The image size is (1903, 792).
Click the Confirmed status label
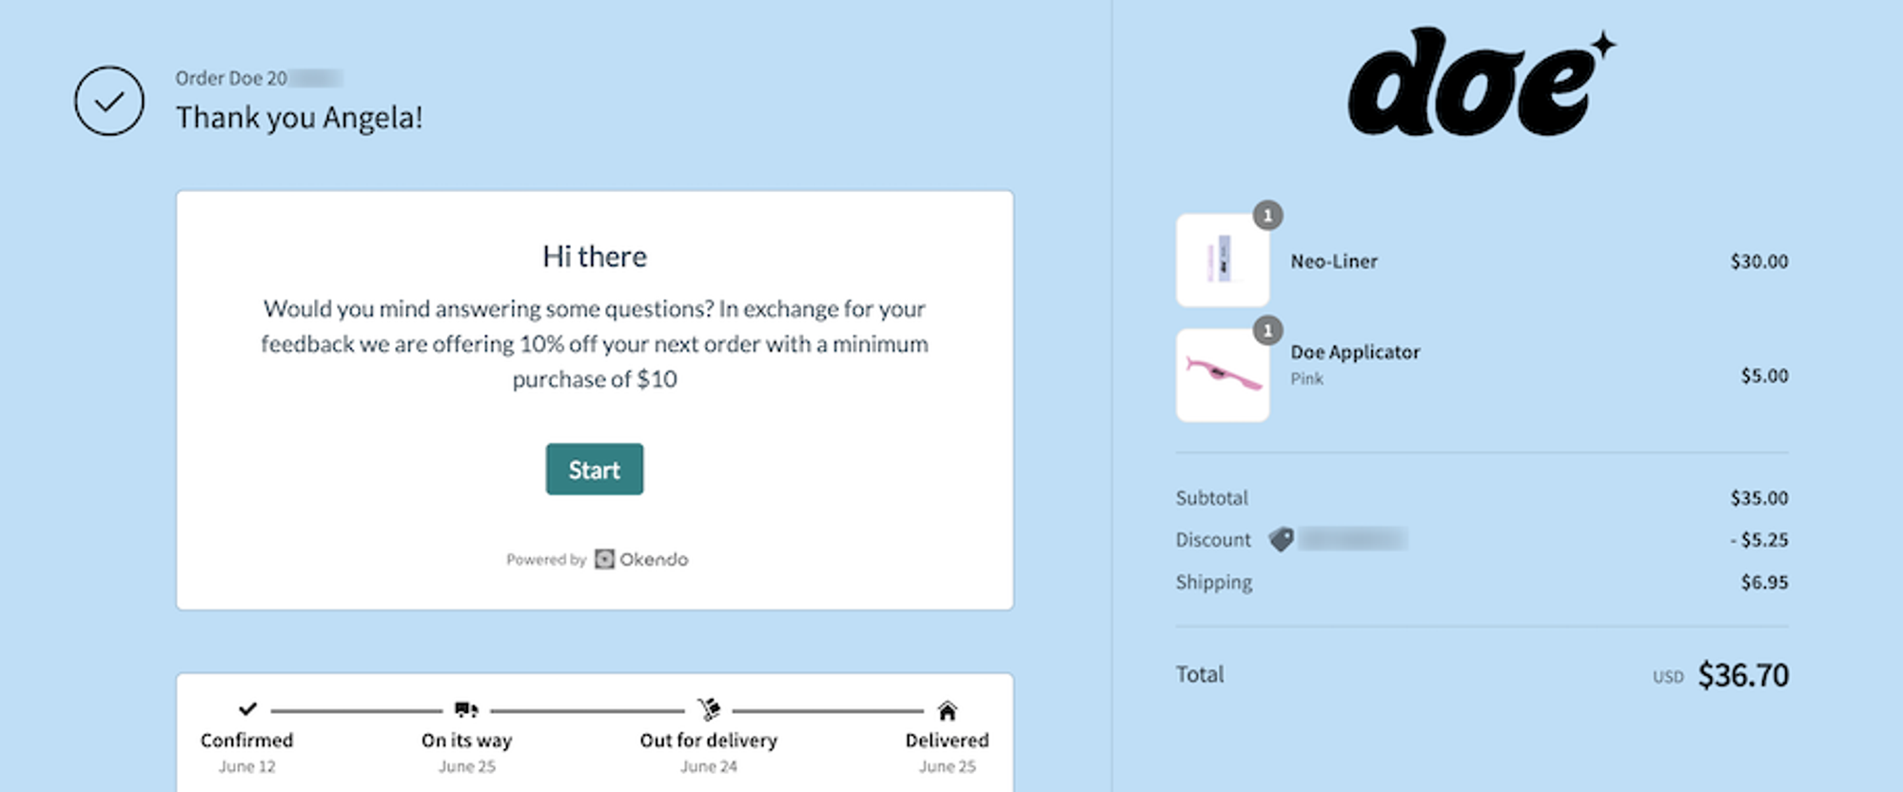tap(246, 740)
